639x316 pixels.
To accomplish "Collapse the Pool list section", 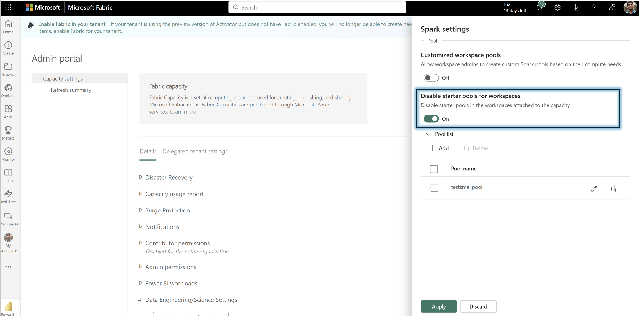I will coord(428,134).
